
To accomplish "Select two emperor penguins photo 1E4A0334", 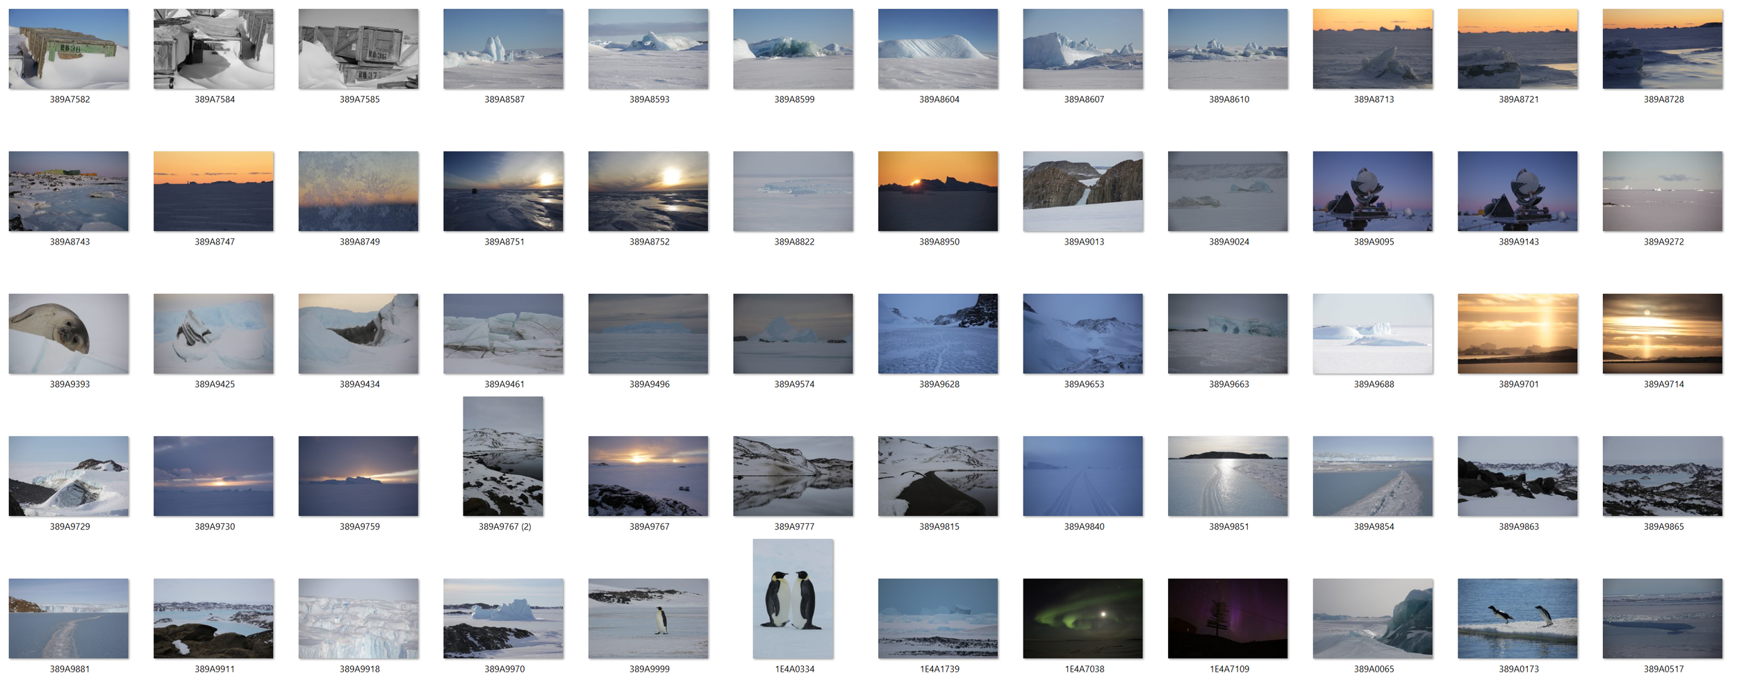I will [793, 599].
